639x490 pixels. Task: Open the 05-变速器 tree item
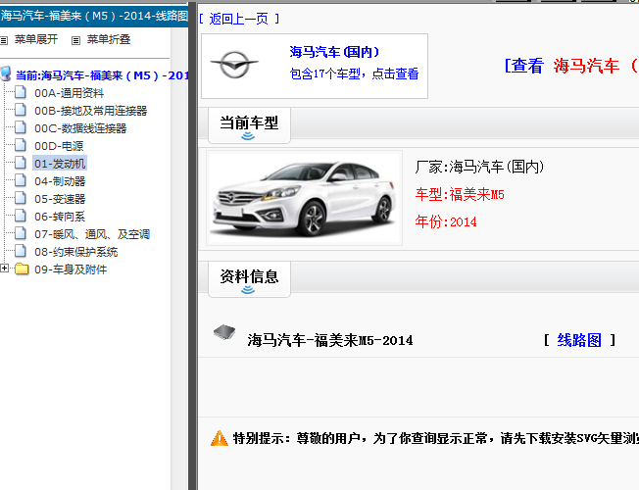coord(60,199)
